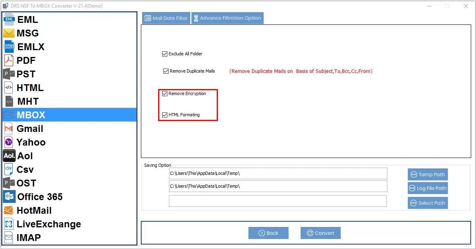Click the Saving Option group label
Viewport: 476px width, 249px height.
[x=158, y=165]
